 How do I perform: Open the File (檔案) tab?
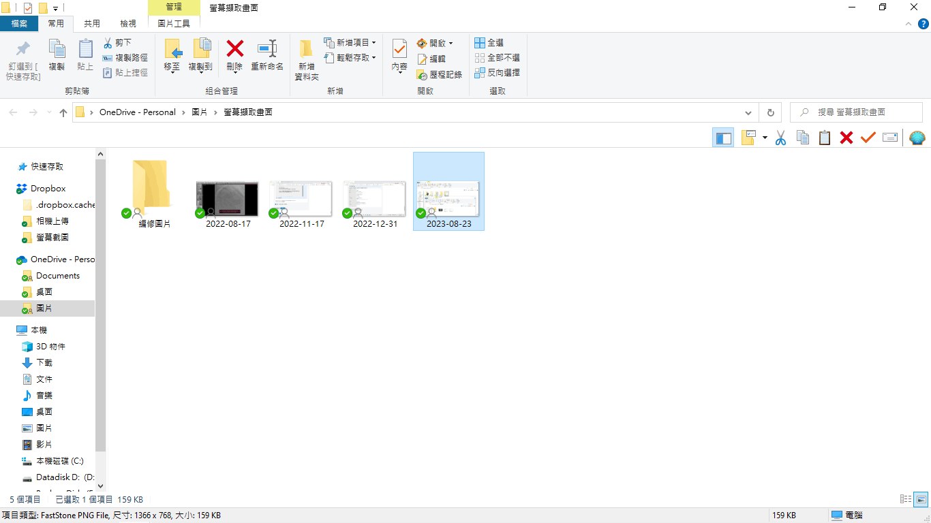(x=19, y=23)
